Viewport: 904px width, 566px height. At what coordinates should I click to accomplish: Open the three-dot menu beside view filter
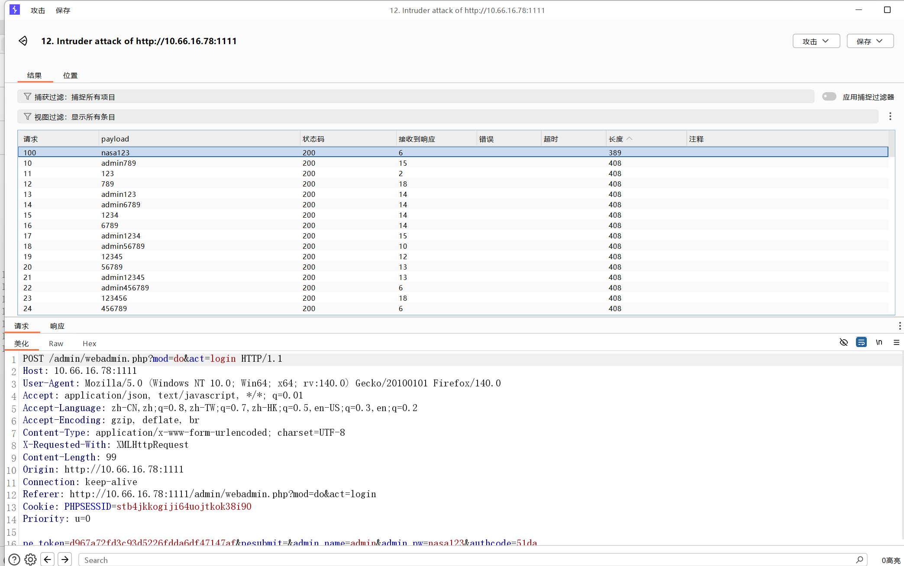(890, 116)
